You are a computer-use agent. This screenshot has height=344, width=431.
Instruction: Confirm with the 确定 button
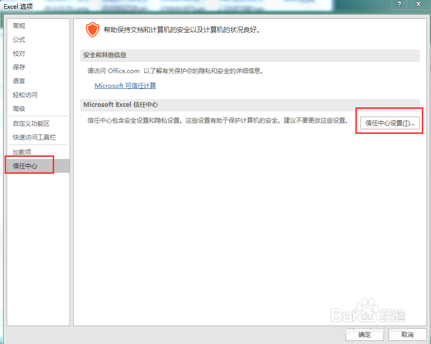pos(365,334)
